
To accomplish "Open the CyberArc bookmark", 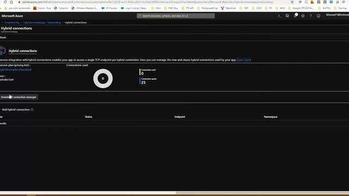I will coord(61,8).
